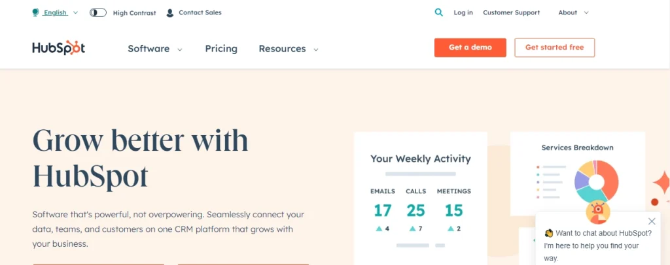Click Get started free button

pyautogui.click(x=554, y=48)
